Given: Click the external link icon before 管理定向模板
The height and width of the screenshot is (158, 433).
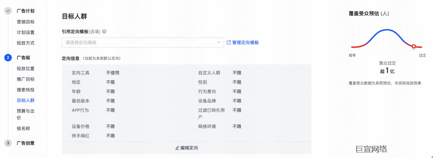Looking at the screenshot, I should (x=229, y=43).
